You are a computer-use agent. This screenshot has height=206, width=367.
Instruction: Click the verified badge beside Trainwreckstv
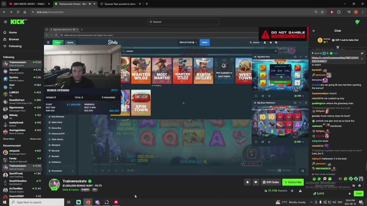click(90, 181)
